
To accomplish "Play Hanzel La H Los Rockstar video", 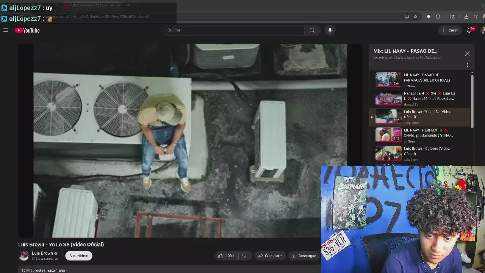I will [421, 98].
